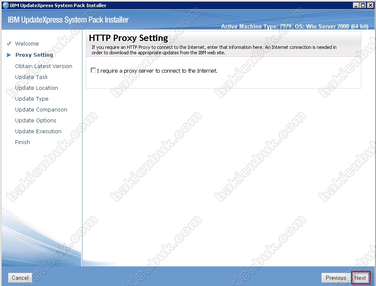This screenshot has width=376, height=286.
Task: Open the Update Task step
Action: click(x=31, y=77)
